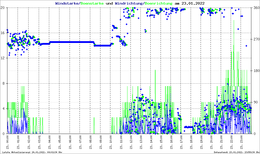
Task: Click the time label '23. 00:00'
Action: (7, 142)
